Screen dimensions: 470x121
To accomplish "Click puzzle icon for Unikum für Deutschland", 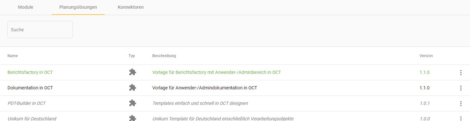I will [132, 118].
